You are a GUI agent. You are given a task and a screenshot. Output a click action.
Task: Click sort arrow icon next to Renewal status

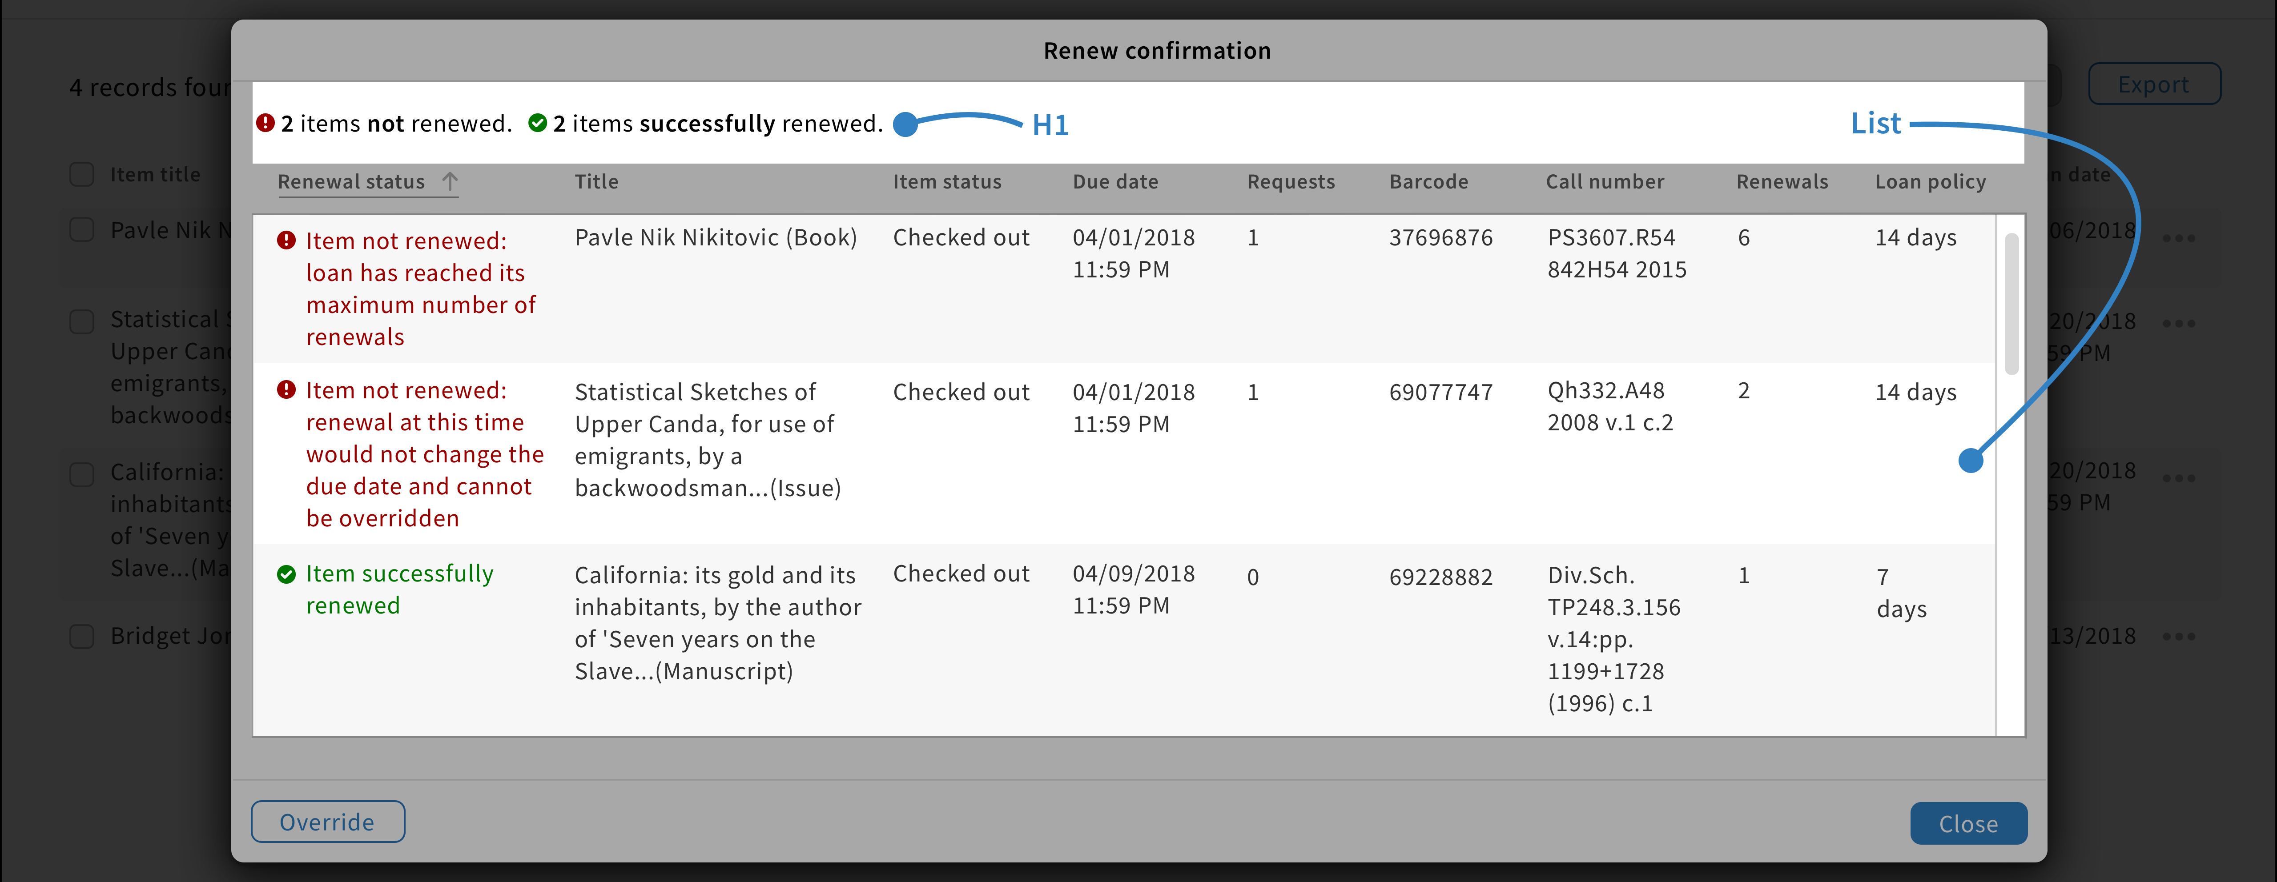[450, 181]
